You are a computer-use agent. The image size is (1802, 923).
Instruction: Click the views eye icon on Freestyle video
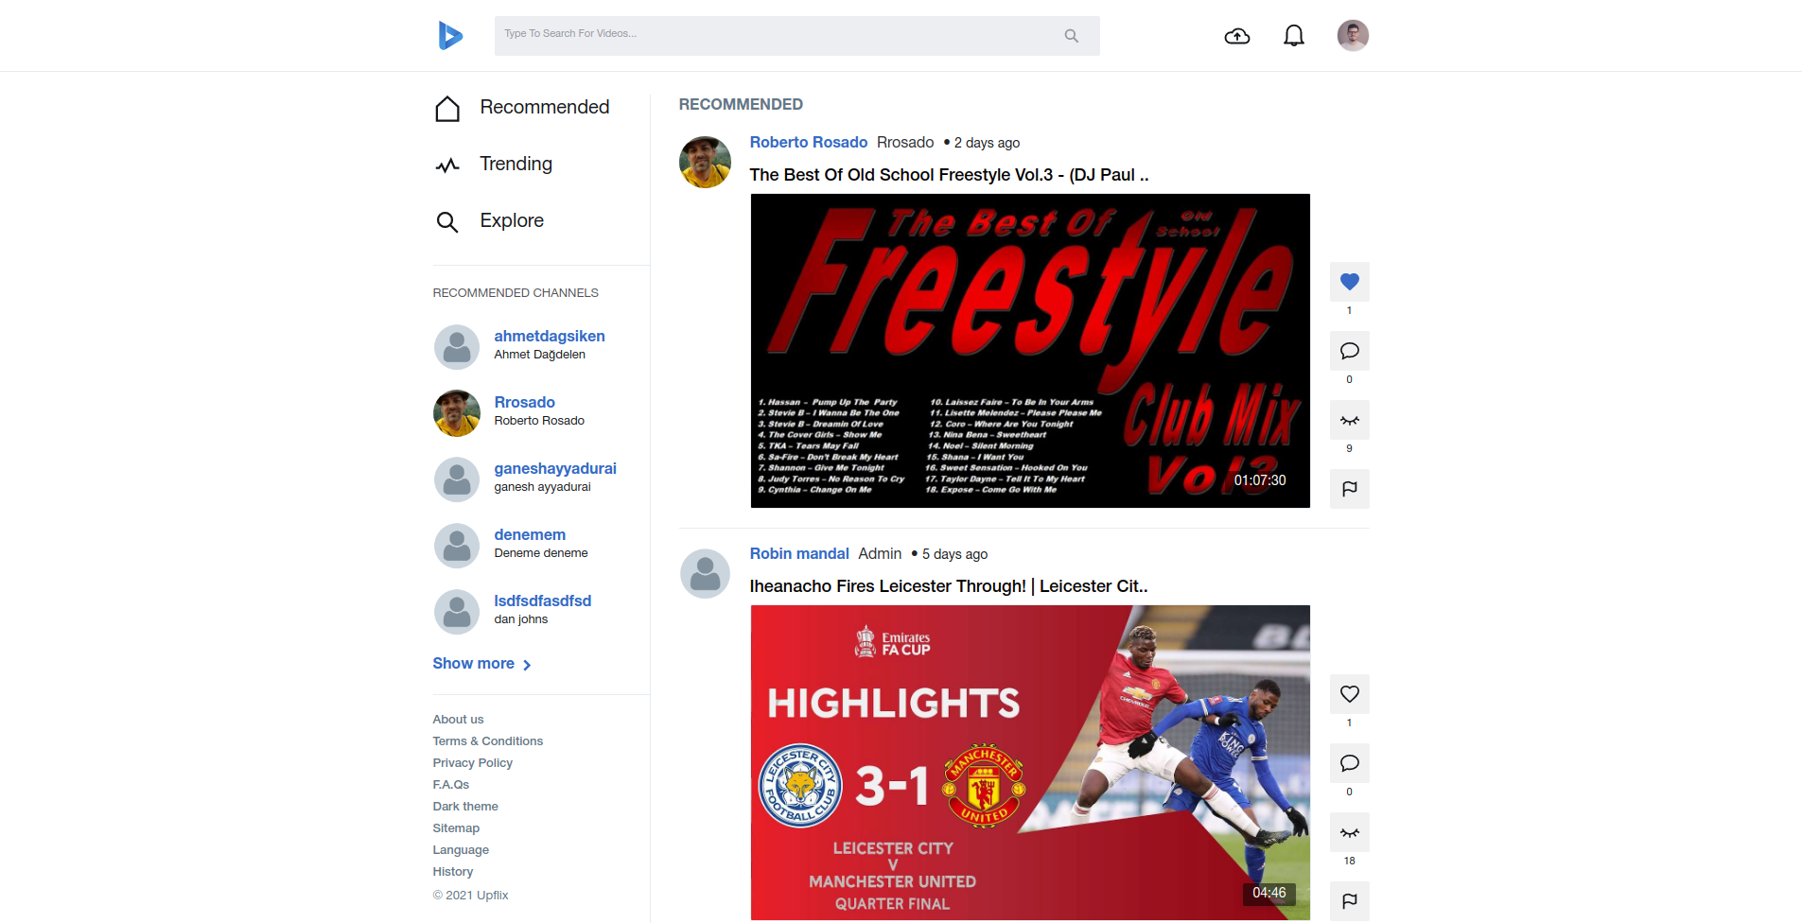point(1350,420)
